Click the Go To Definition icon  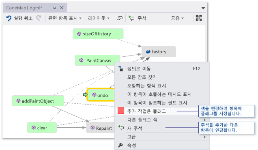click(120, 69)
